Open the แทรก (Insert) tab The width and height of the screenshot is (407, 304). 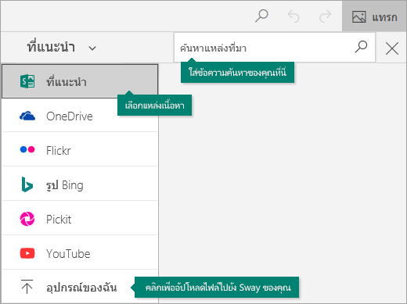click(374, 16)
